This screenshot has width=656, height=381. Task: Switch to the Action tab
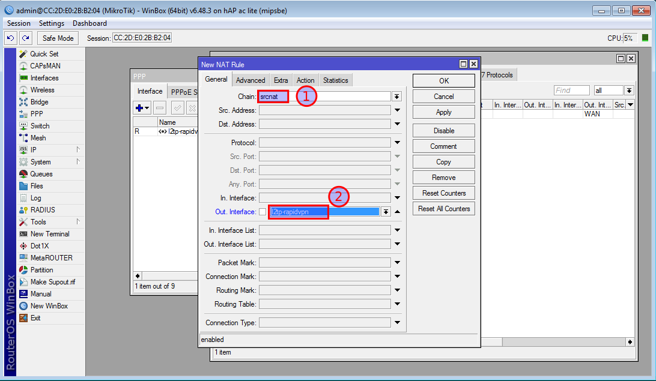point(305,80)
